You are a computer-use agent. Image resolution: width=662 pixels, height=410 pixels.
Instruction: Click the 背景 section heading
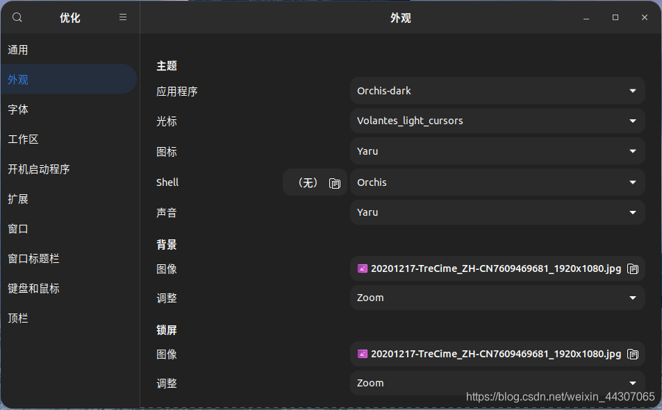[x=166, y=245]
